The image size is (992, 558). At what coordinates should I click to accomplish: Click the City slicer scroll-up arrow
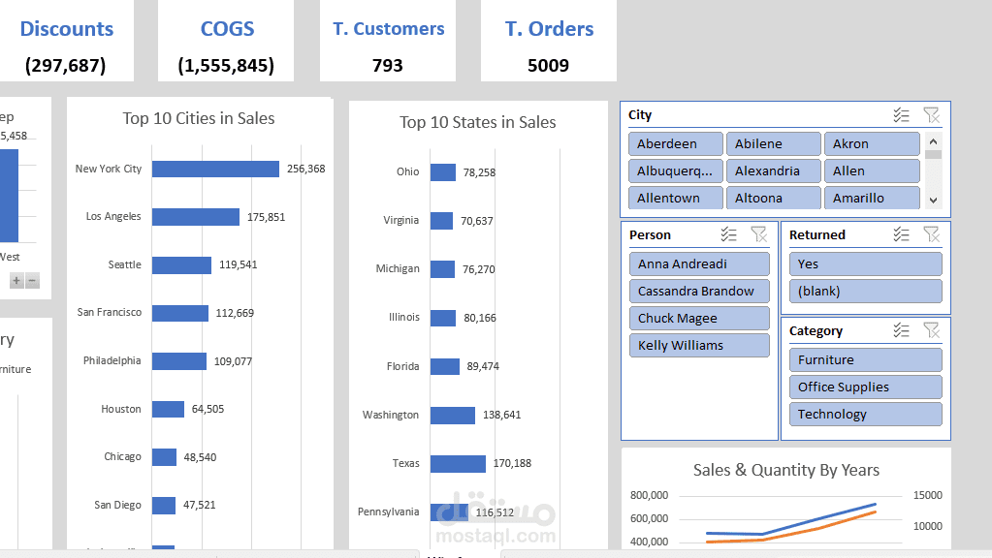click(933, 140)
